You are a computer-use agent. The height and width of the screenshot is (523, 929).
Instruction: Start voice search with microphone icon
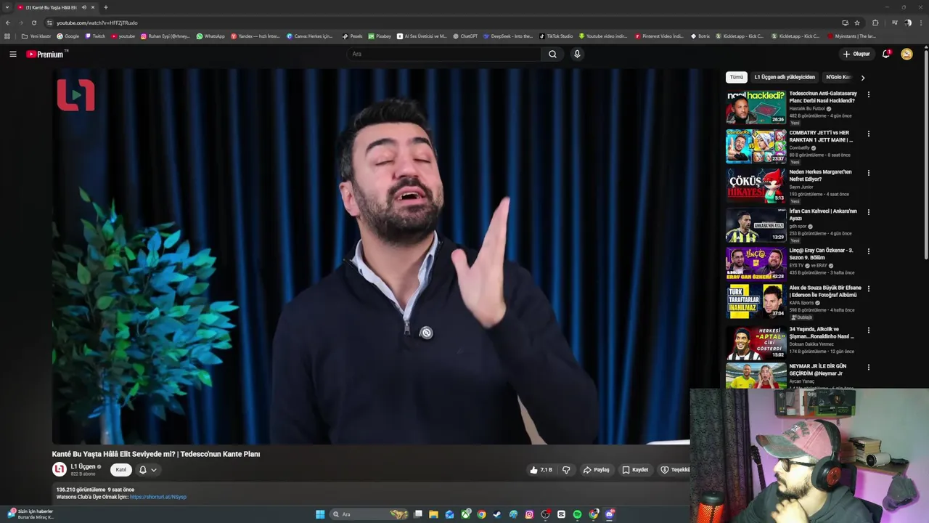tap(577, 54)
